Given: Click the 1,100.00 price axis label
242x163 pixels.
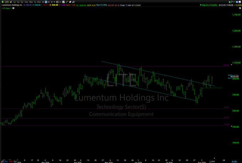Looking at the screenshot, I should click(236, 63).
